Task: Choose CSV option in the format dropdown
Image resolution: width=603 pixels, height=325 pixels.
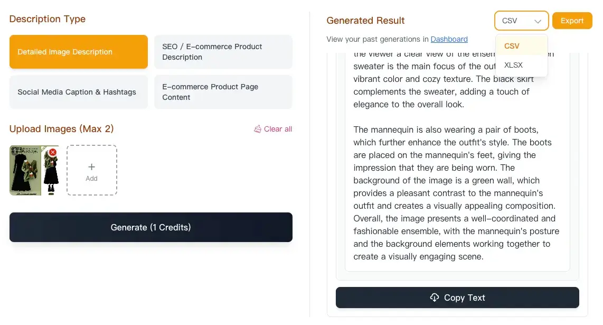Action: 511,46
